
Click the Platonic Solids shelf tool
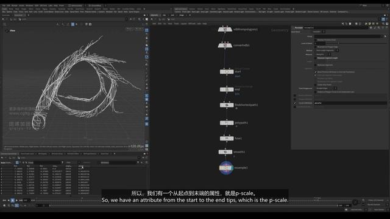point(91,12)
